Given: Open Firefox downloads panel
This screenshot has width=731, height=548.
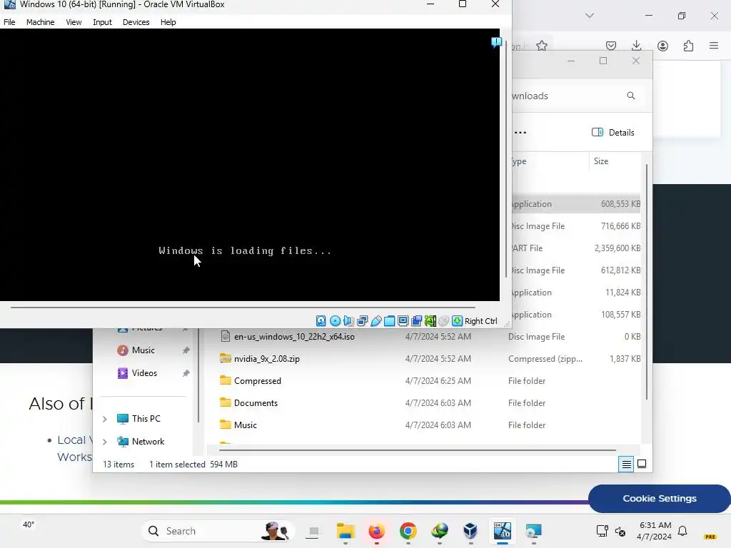Looking at the screenshot, I should pos(636,46).
